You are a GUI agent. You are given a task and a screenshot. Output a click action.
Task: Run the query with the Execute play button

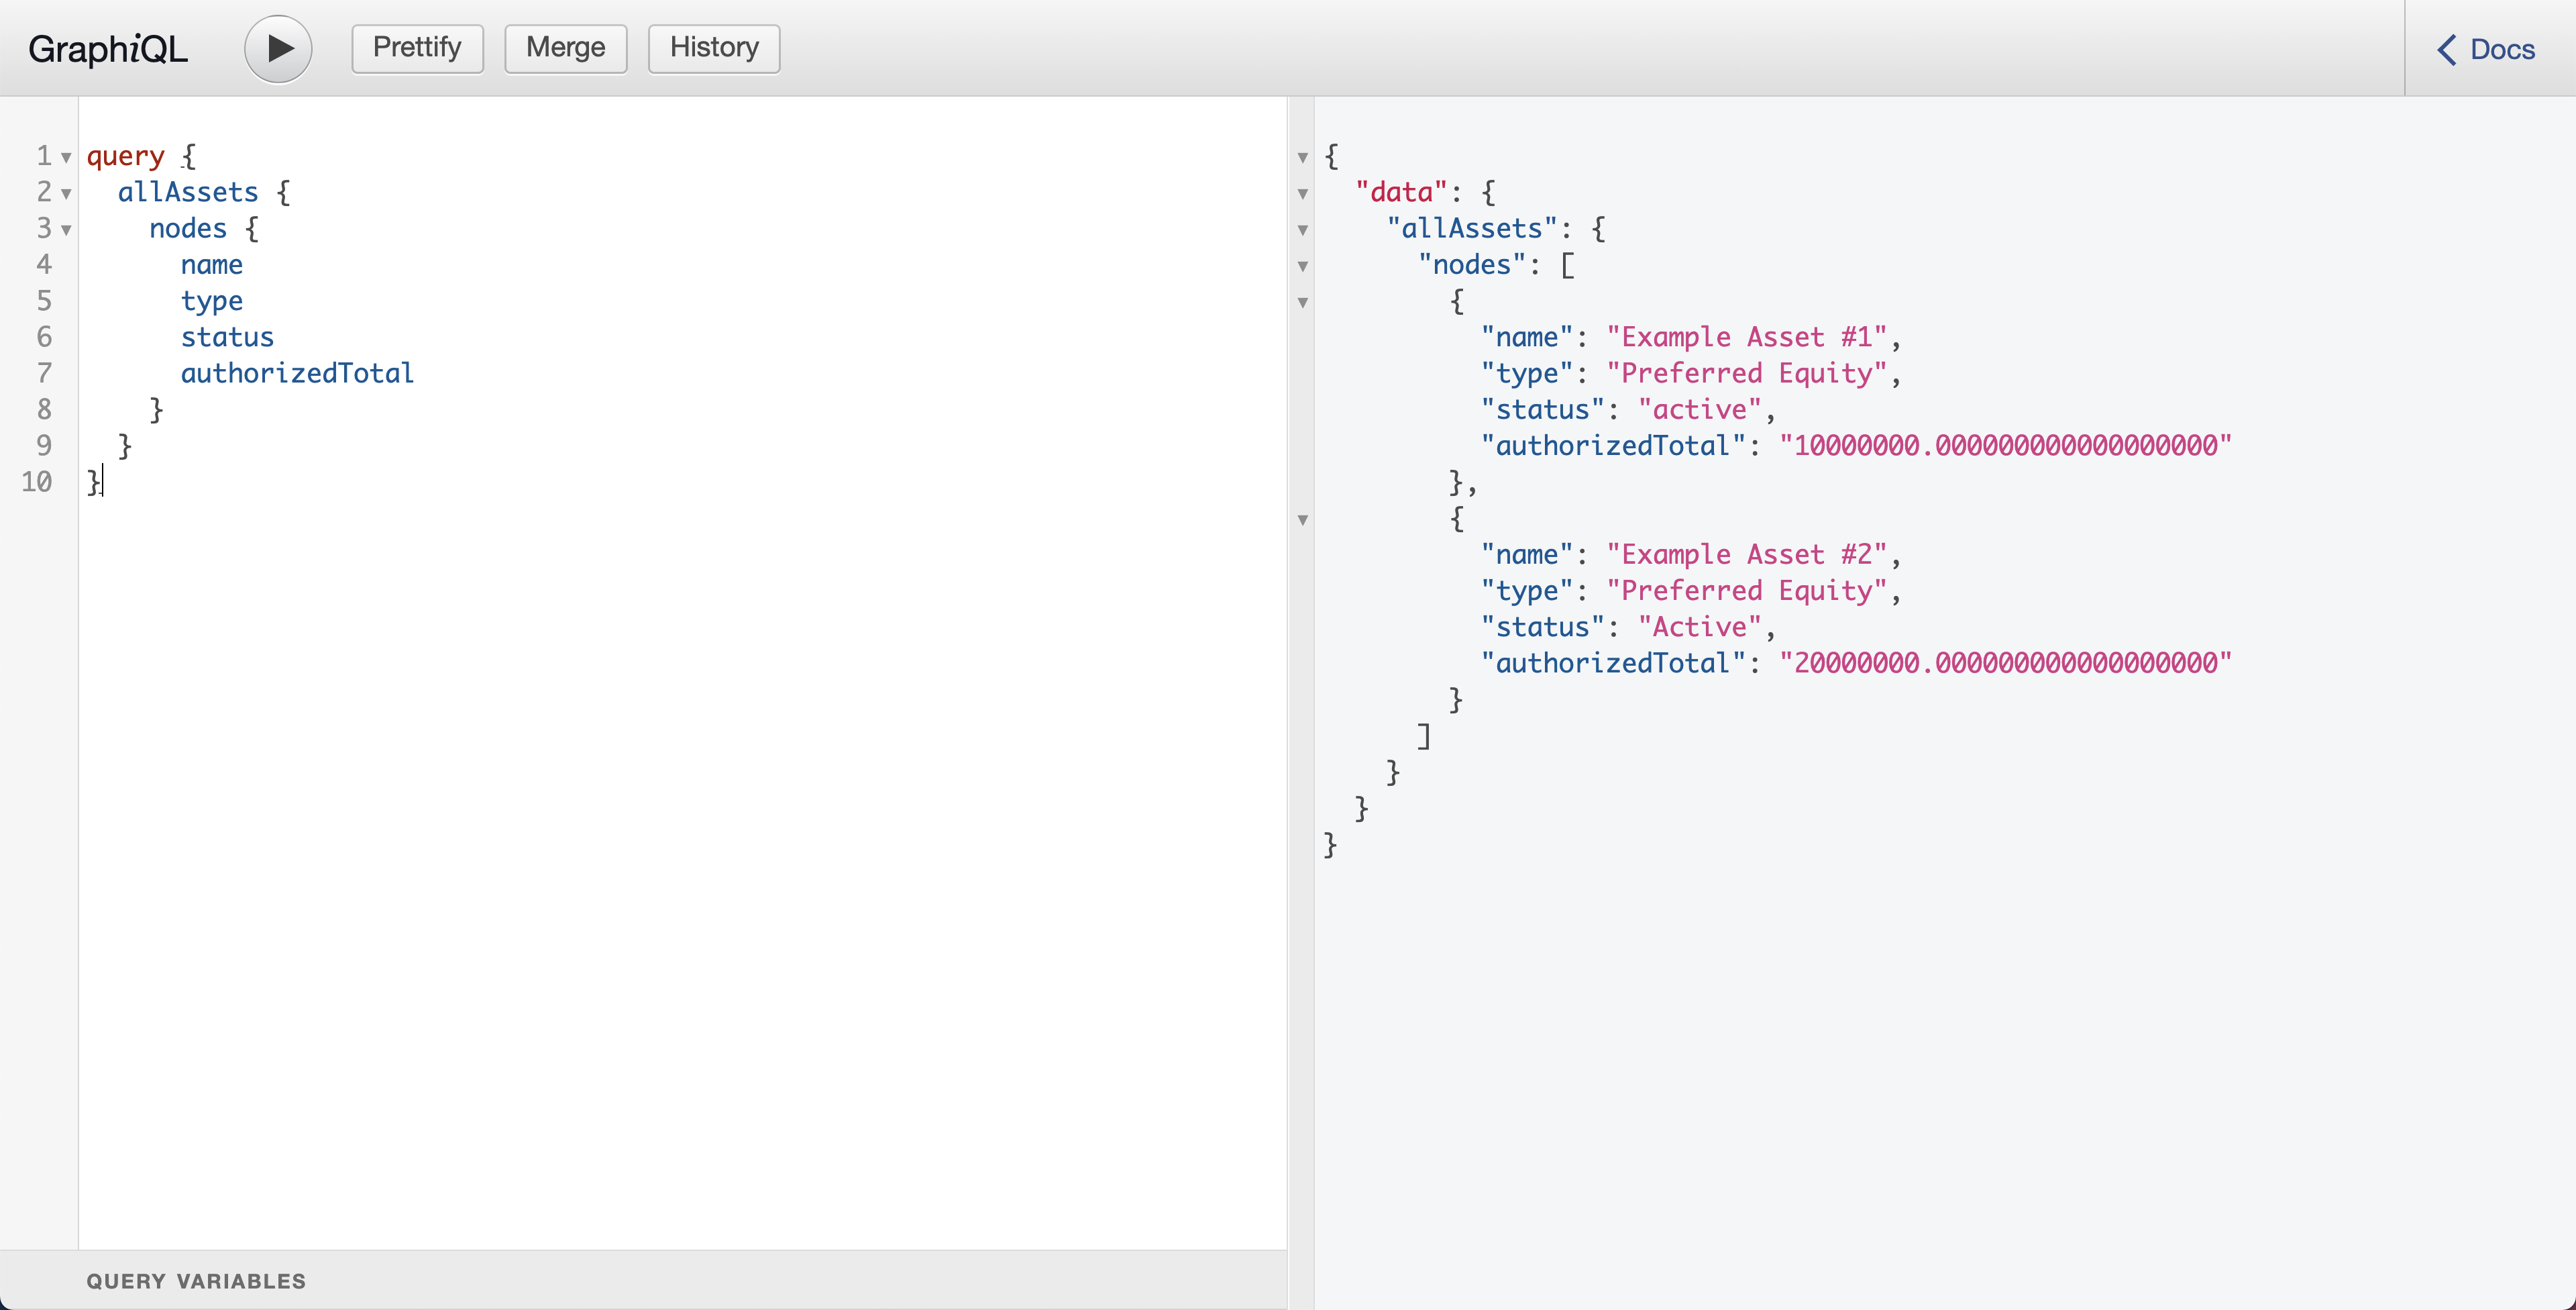coord(278,49)
